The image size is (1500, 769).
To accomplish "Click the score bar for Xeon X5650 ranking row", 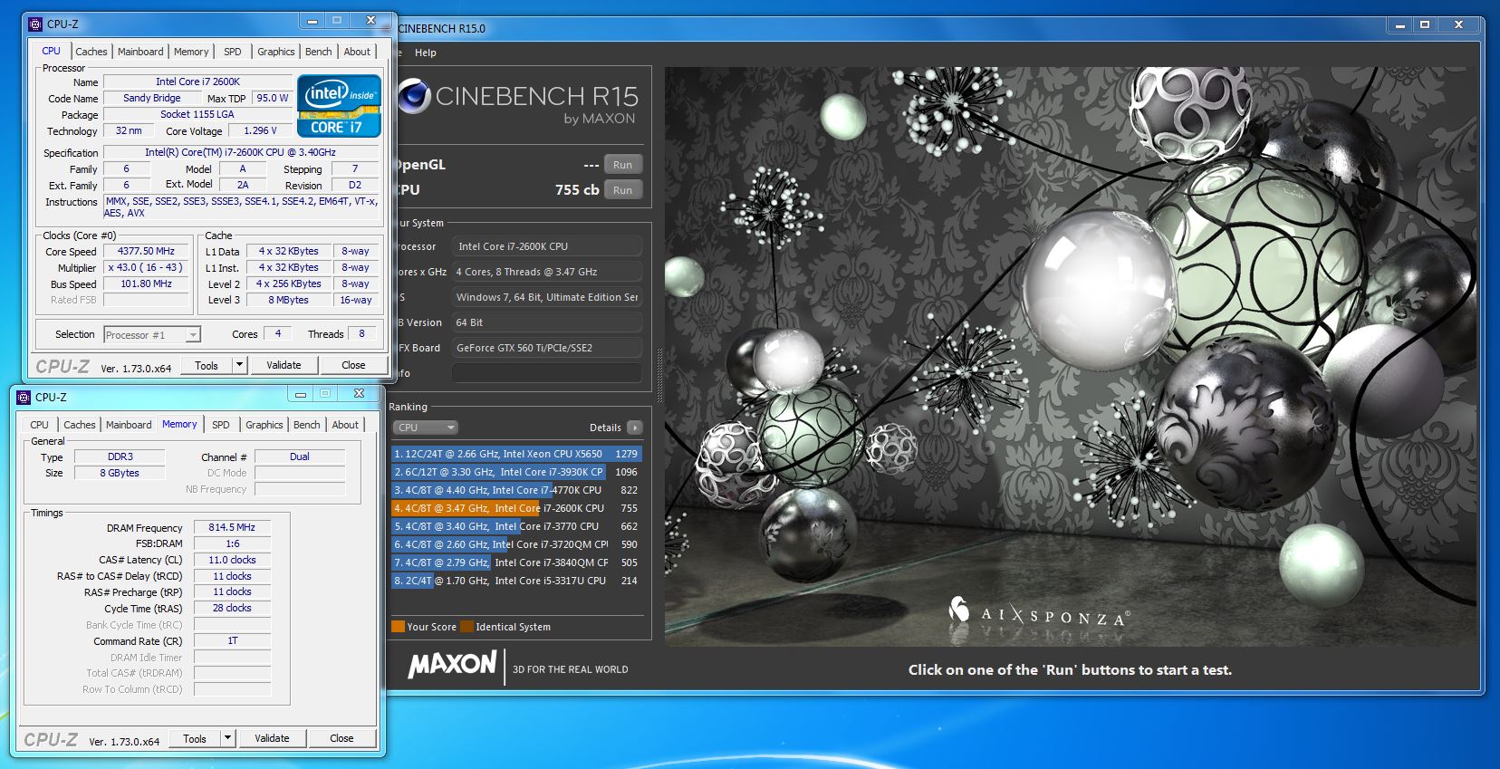I will coord(516,454).
